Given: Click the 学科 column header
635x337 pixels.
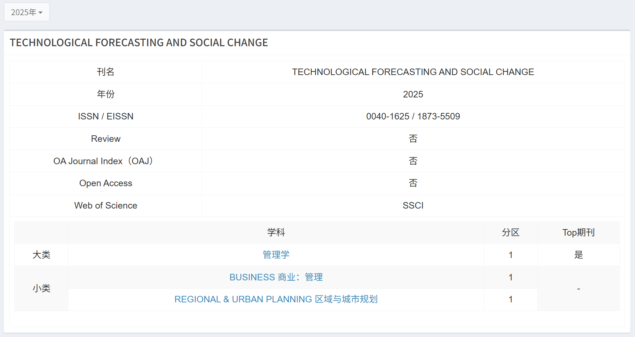Looking at the screenshot, I should click(276, 233).
